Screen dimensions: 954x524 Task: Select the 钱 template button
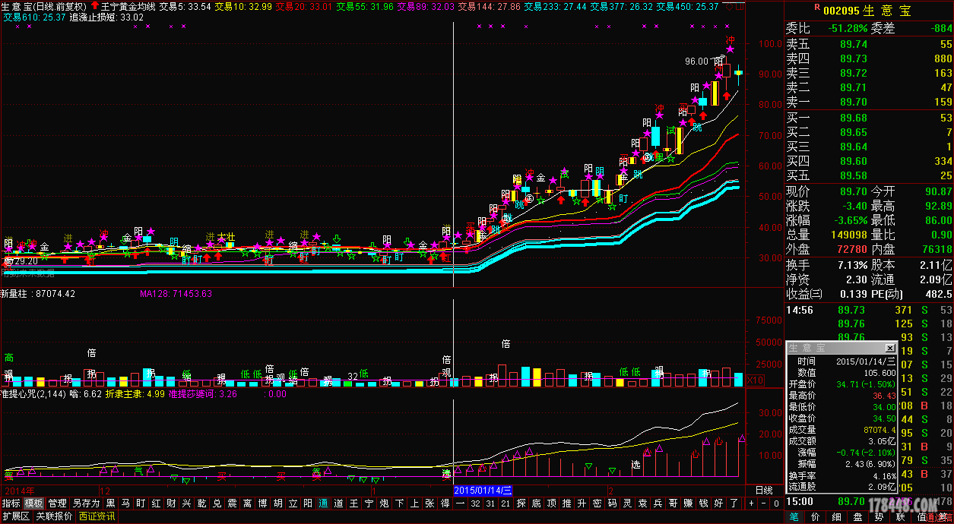pos(704,503)
